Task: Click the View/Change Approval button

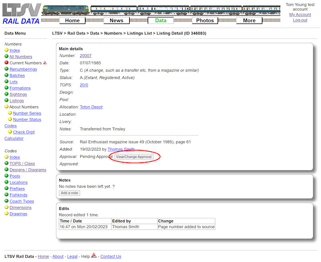Action: (x=134, y=157)
